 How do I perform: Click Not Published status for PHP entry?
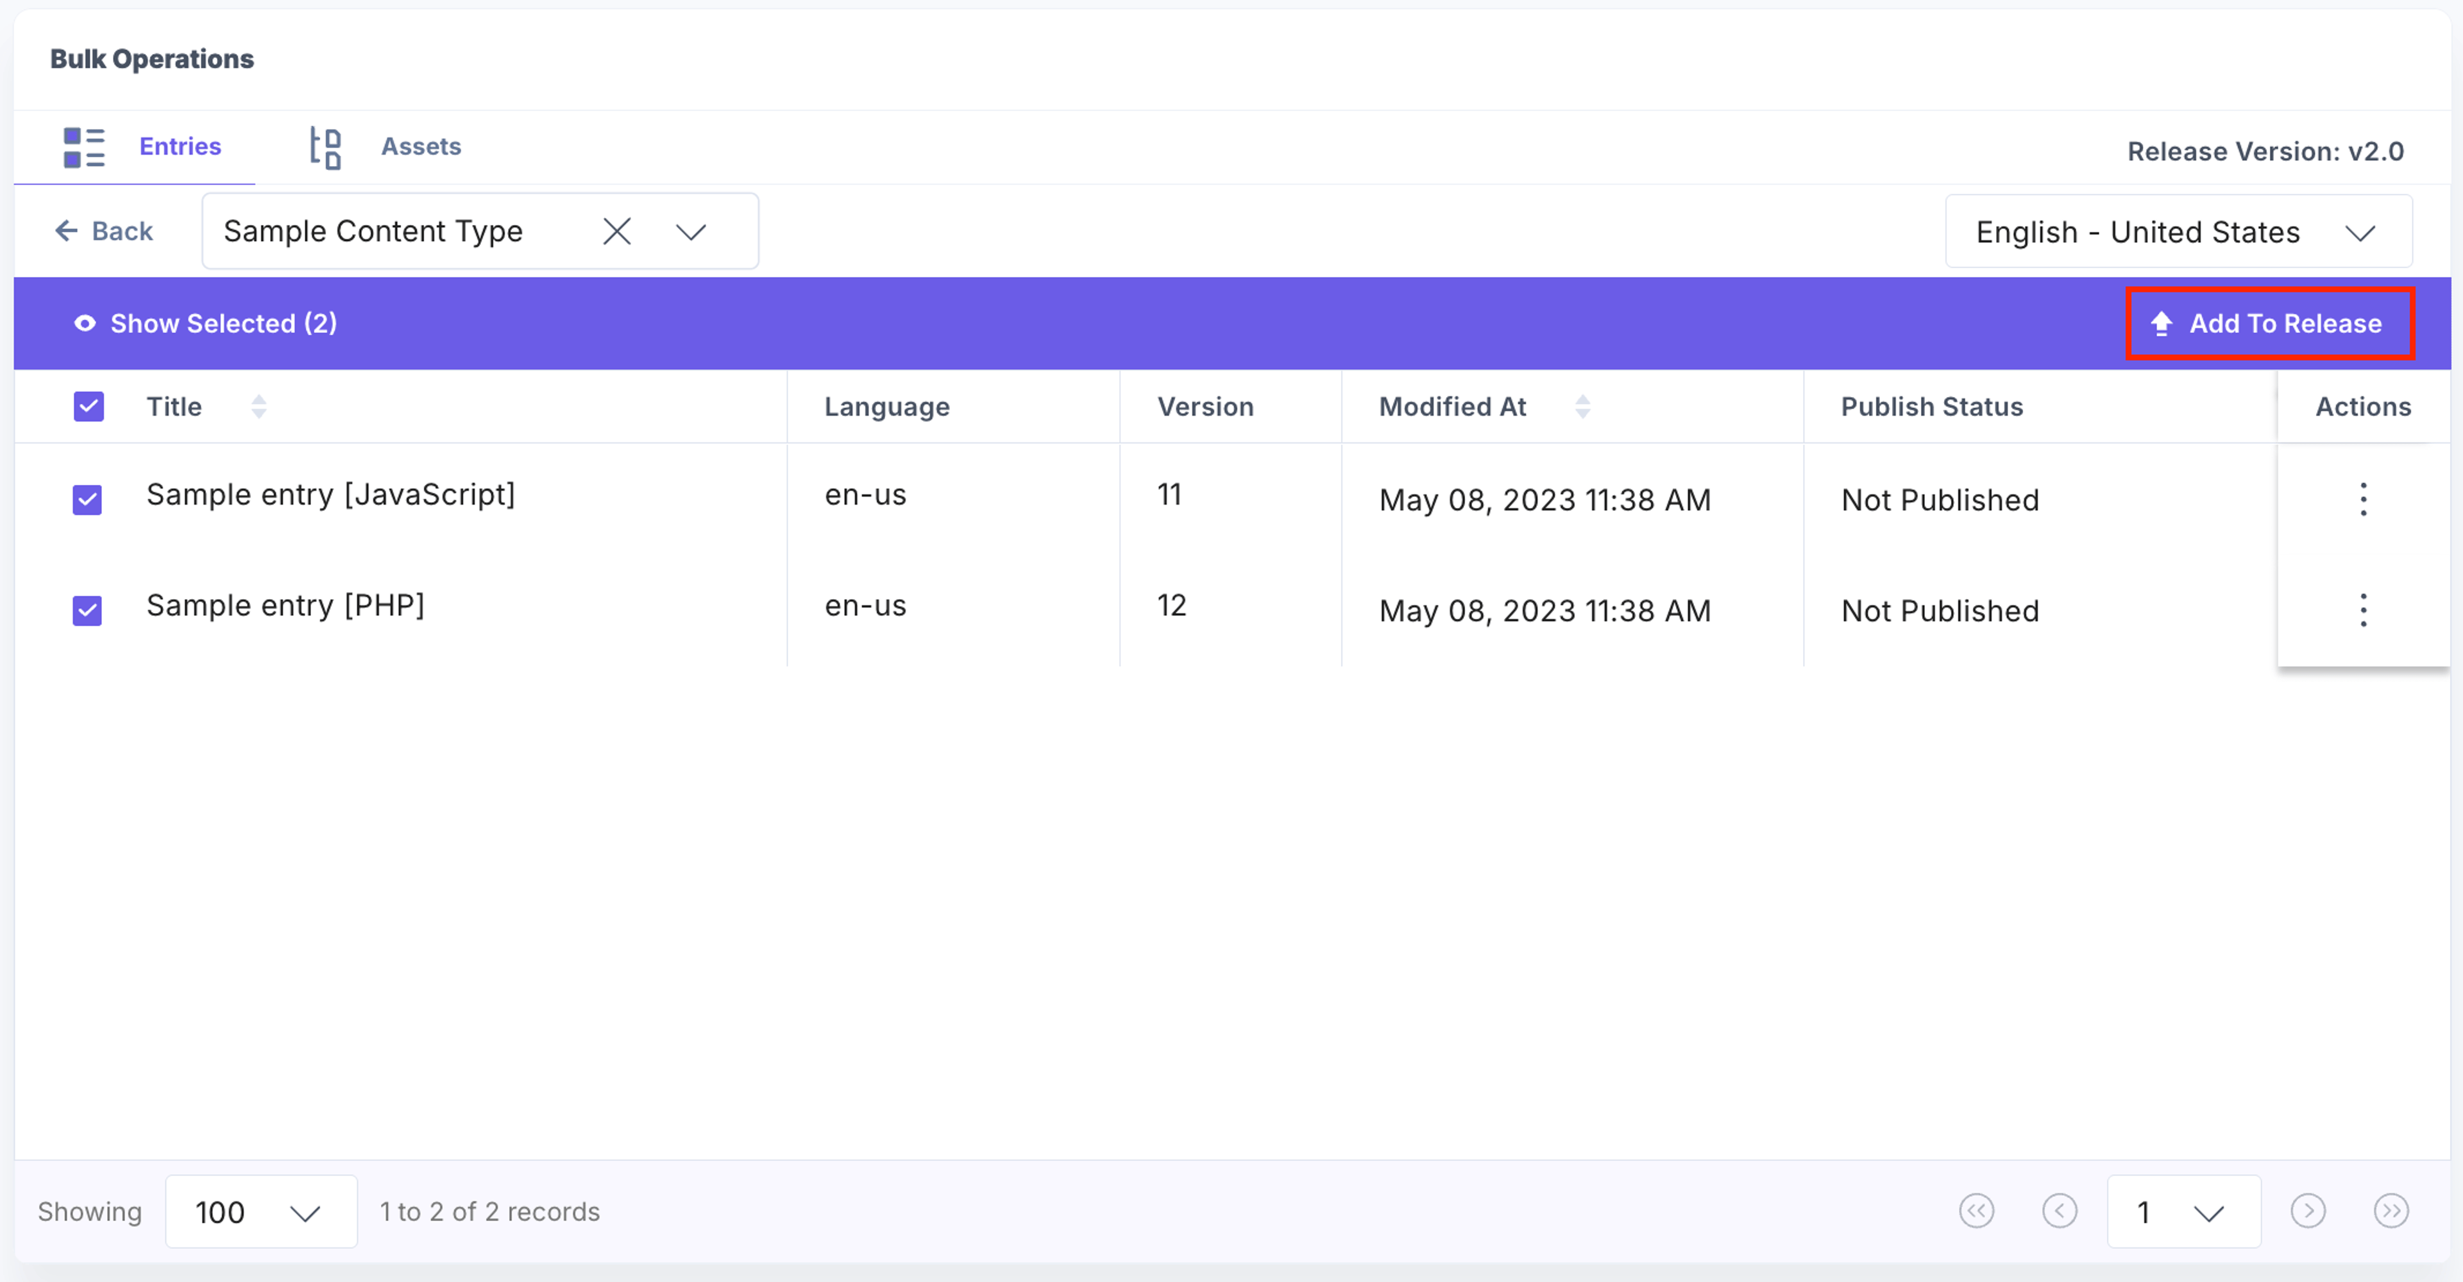point(1940,611)
